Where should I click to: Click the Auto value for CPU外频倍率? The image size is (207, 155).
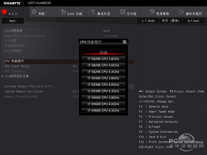click(x=107, y=31)
